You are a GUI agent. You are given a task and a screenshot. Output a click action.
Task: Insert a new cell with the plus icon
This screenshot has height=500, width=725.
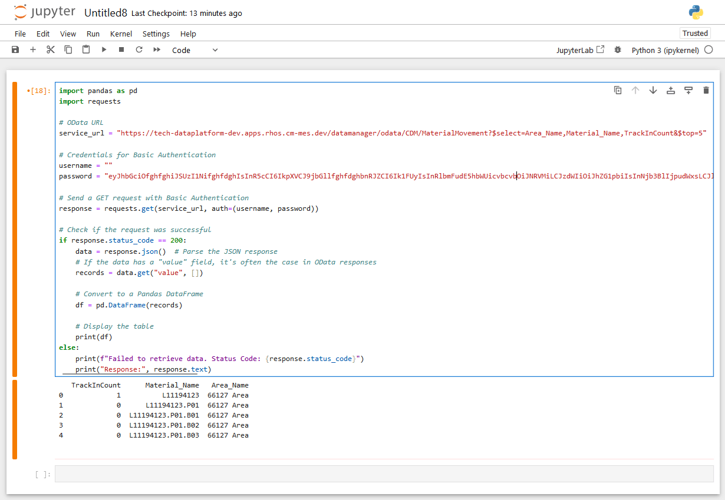pos(33,50)
